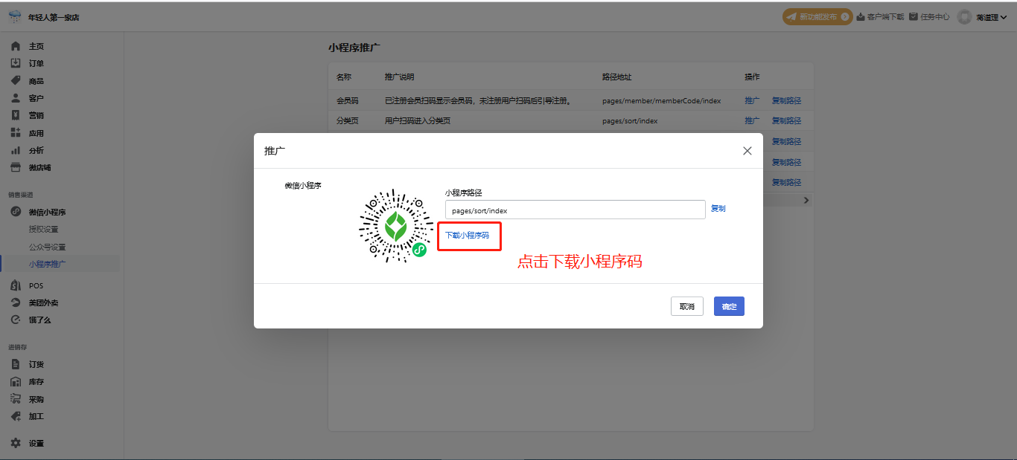The width and height of the screenshot is (1017, 460).
Task: Open the 订货 document icon in sidebar
Action: tap(16, 364)
